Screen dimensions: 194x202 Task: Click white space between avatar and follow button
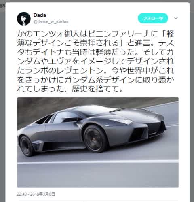click(x=102, y=18)
